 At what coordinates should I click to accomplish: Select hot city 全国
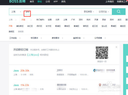(50, 20)
